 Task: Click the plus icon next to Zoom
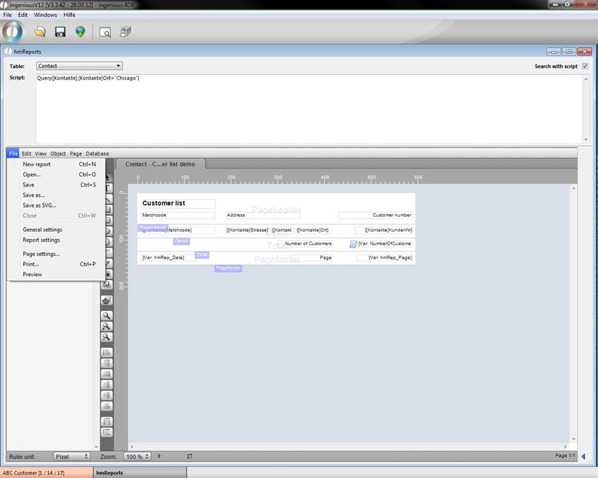(159, 456)
